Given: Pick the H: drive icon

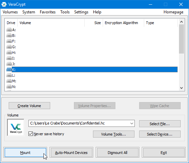Looking at the screenshot, I should pyautogui.click(x=9, y=53).
